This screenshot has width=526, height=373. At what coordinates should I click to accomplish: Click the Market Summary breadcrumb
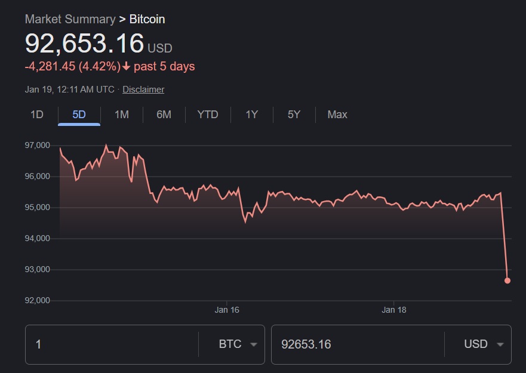click(70, 19)
